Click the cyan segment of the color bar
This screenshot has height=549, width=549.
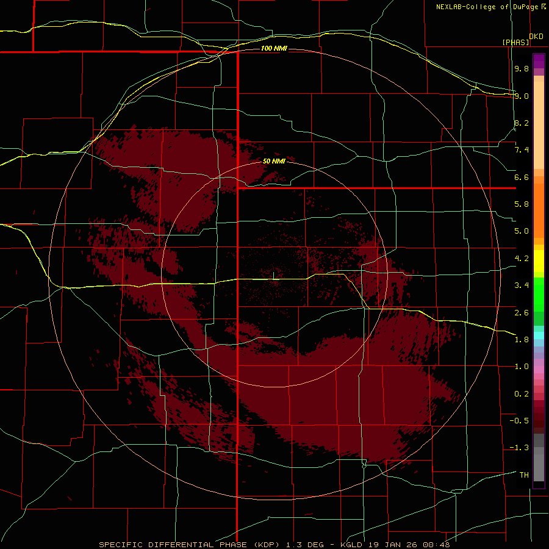pos(539,335)
